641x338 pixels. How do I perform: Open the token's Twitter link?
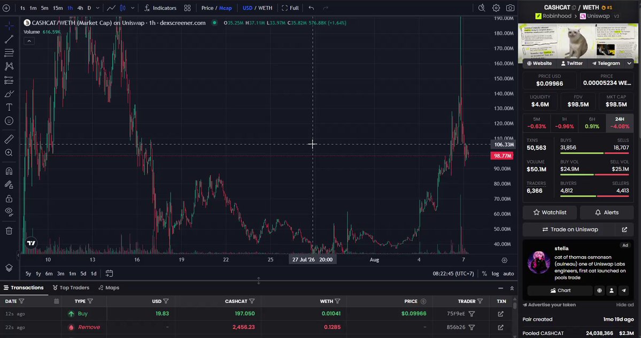[x=572, y=63]
